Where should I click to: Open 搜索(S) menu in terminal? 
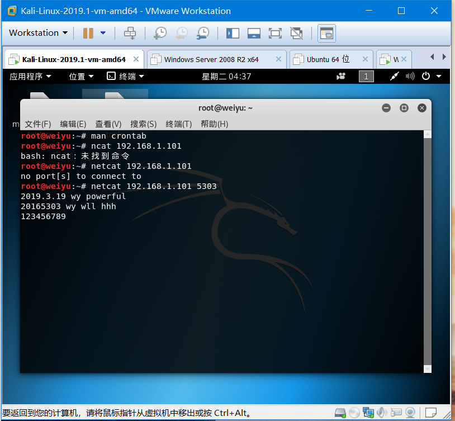point(143,124)
